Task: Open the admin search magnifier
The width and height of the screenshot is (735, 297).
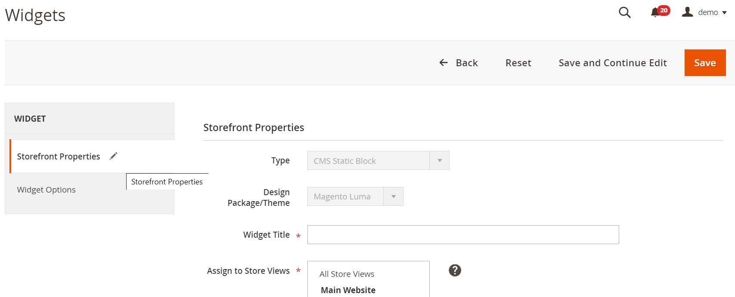Action: click(624, 13)
